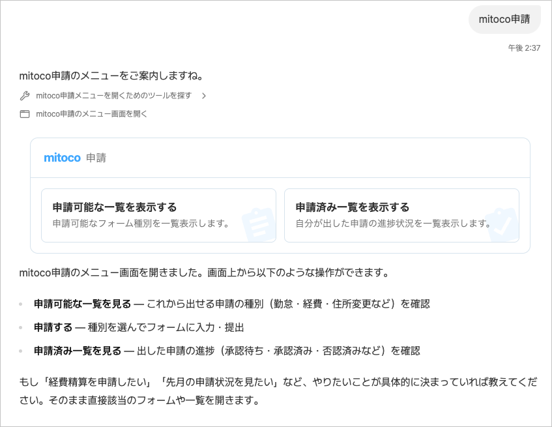Click the timestamp 午後 2:37

click(x=524, y=48)
